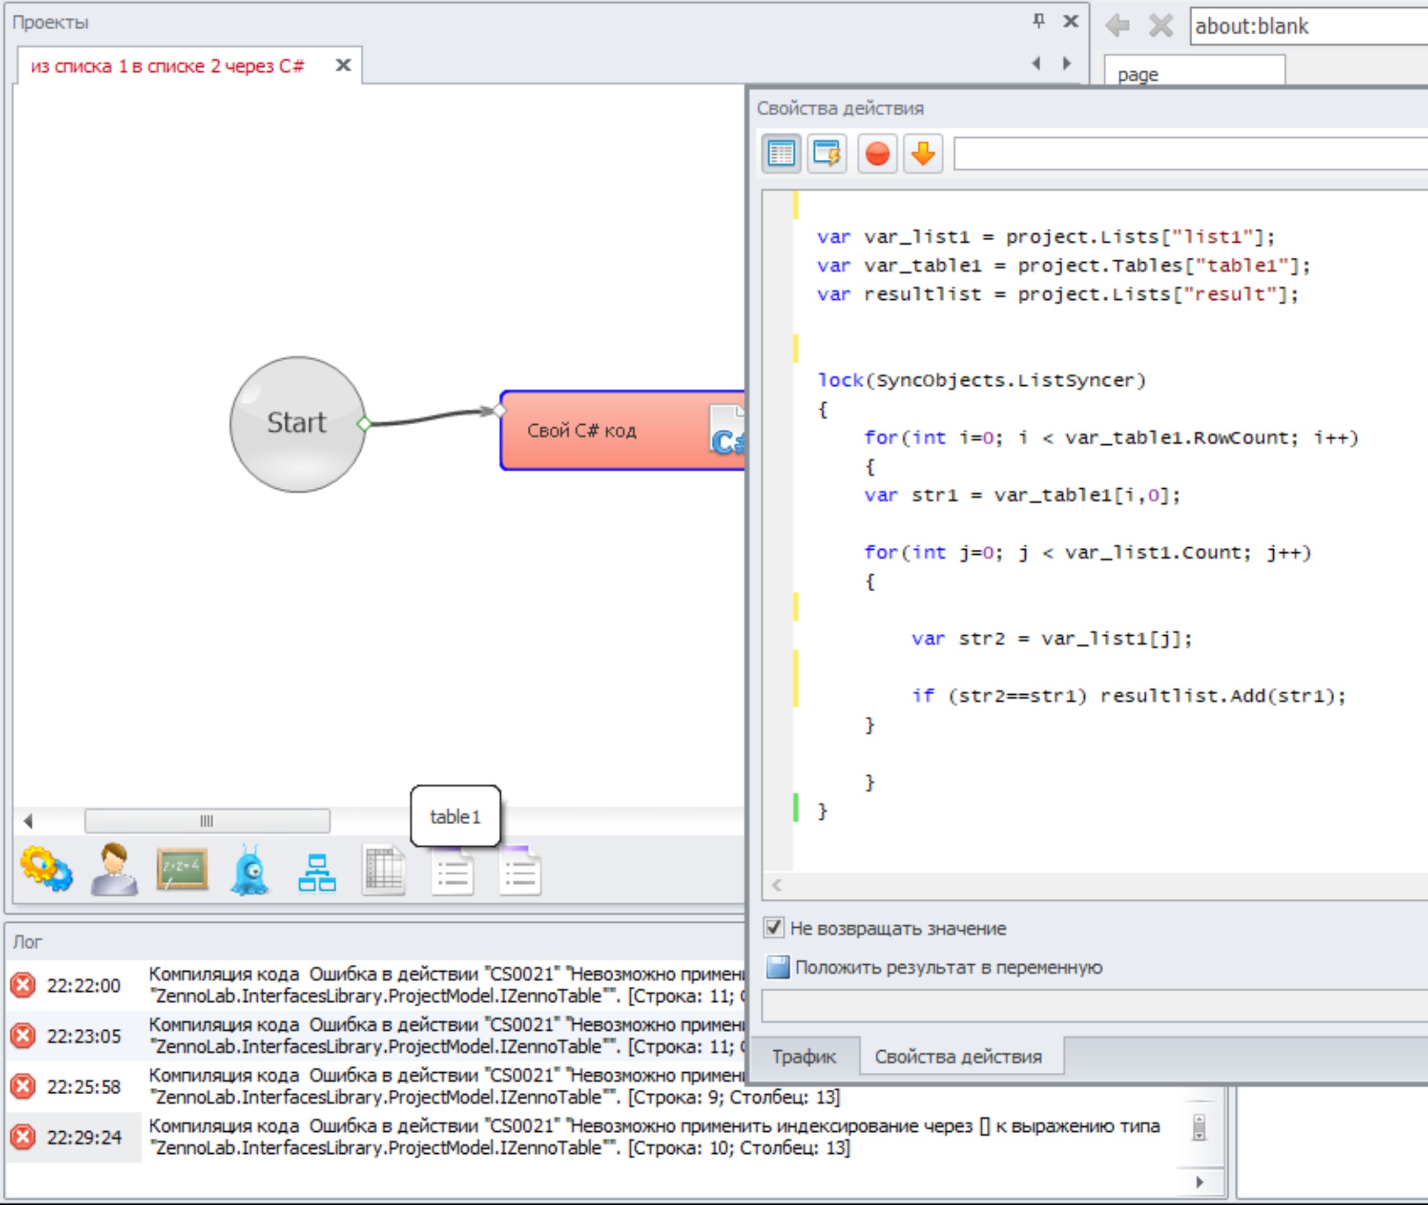Click the chalkboard variables icon
1428x1205 pixels.
click(x=182, y=869)
